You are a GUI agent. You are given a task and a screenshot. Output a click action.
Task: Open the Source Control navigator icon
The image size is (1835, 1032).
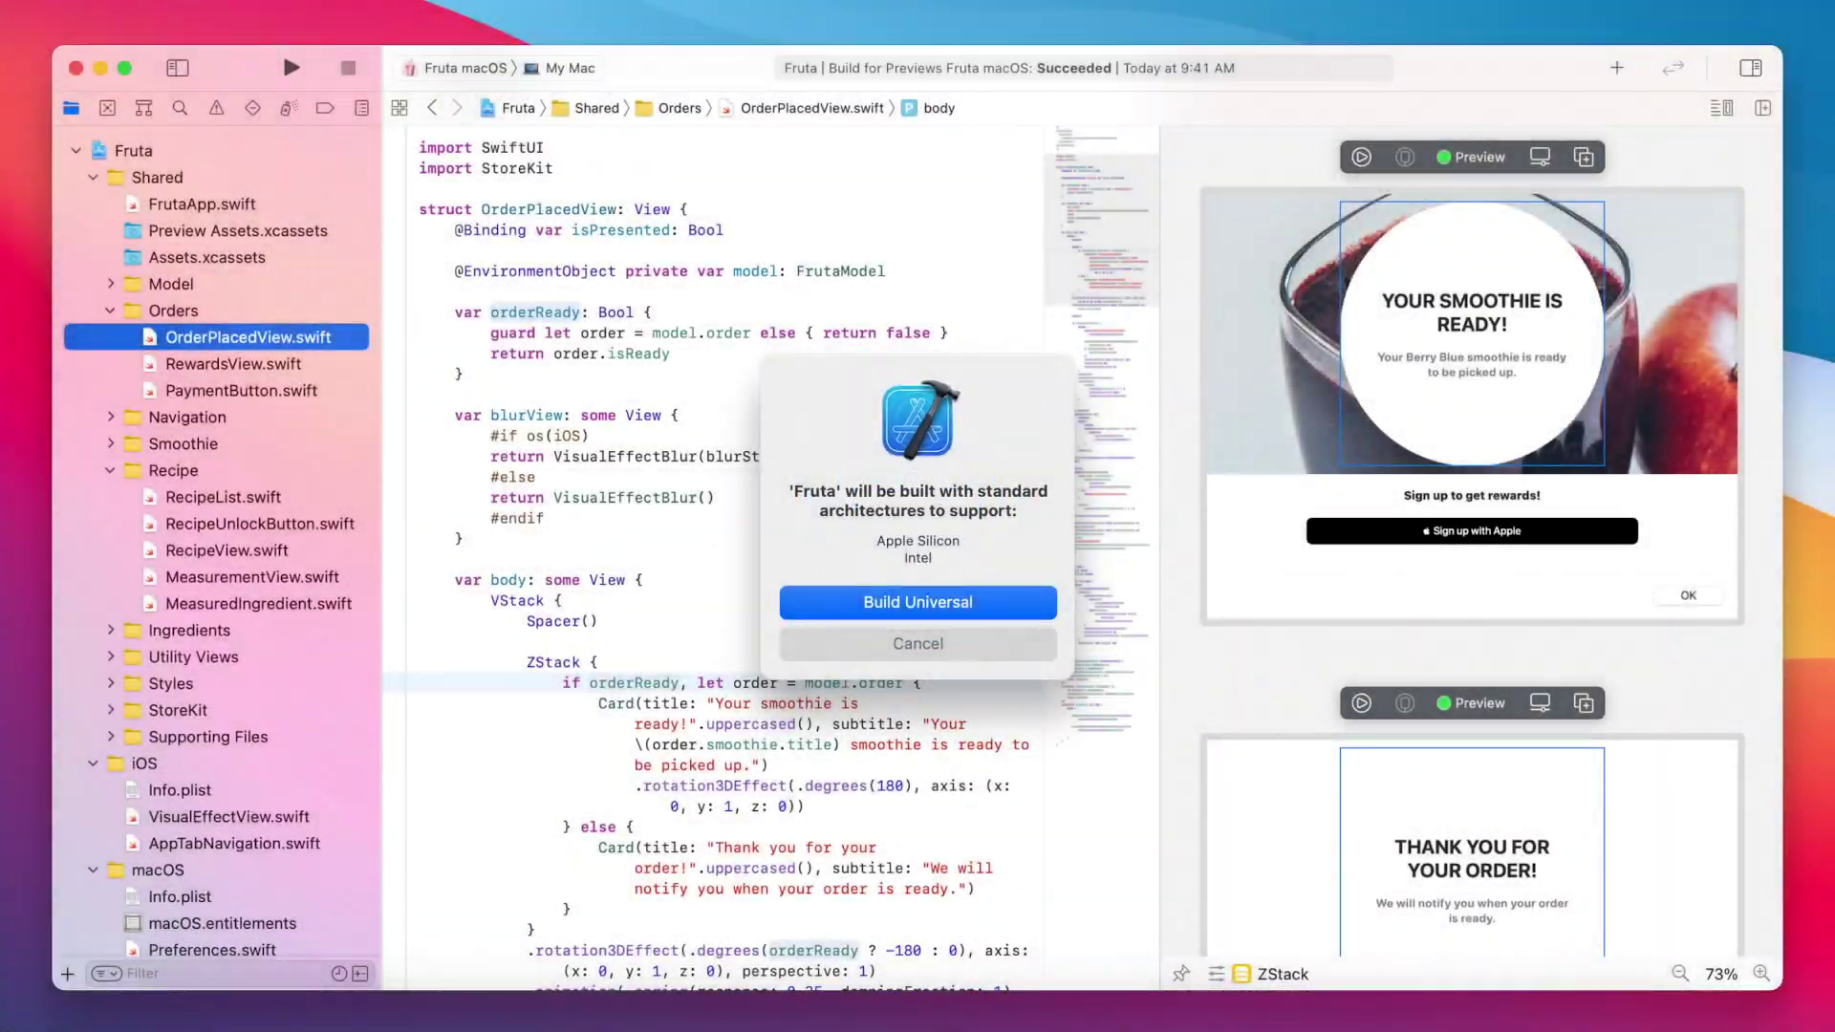[108, 108]
